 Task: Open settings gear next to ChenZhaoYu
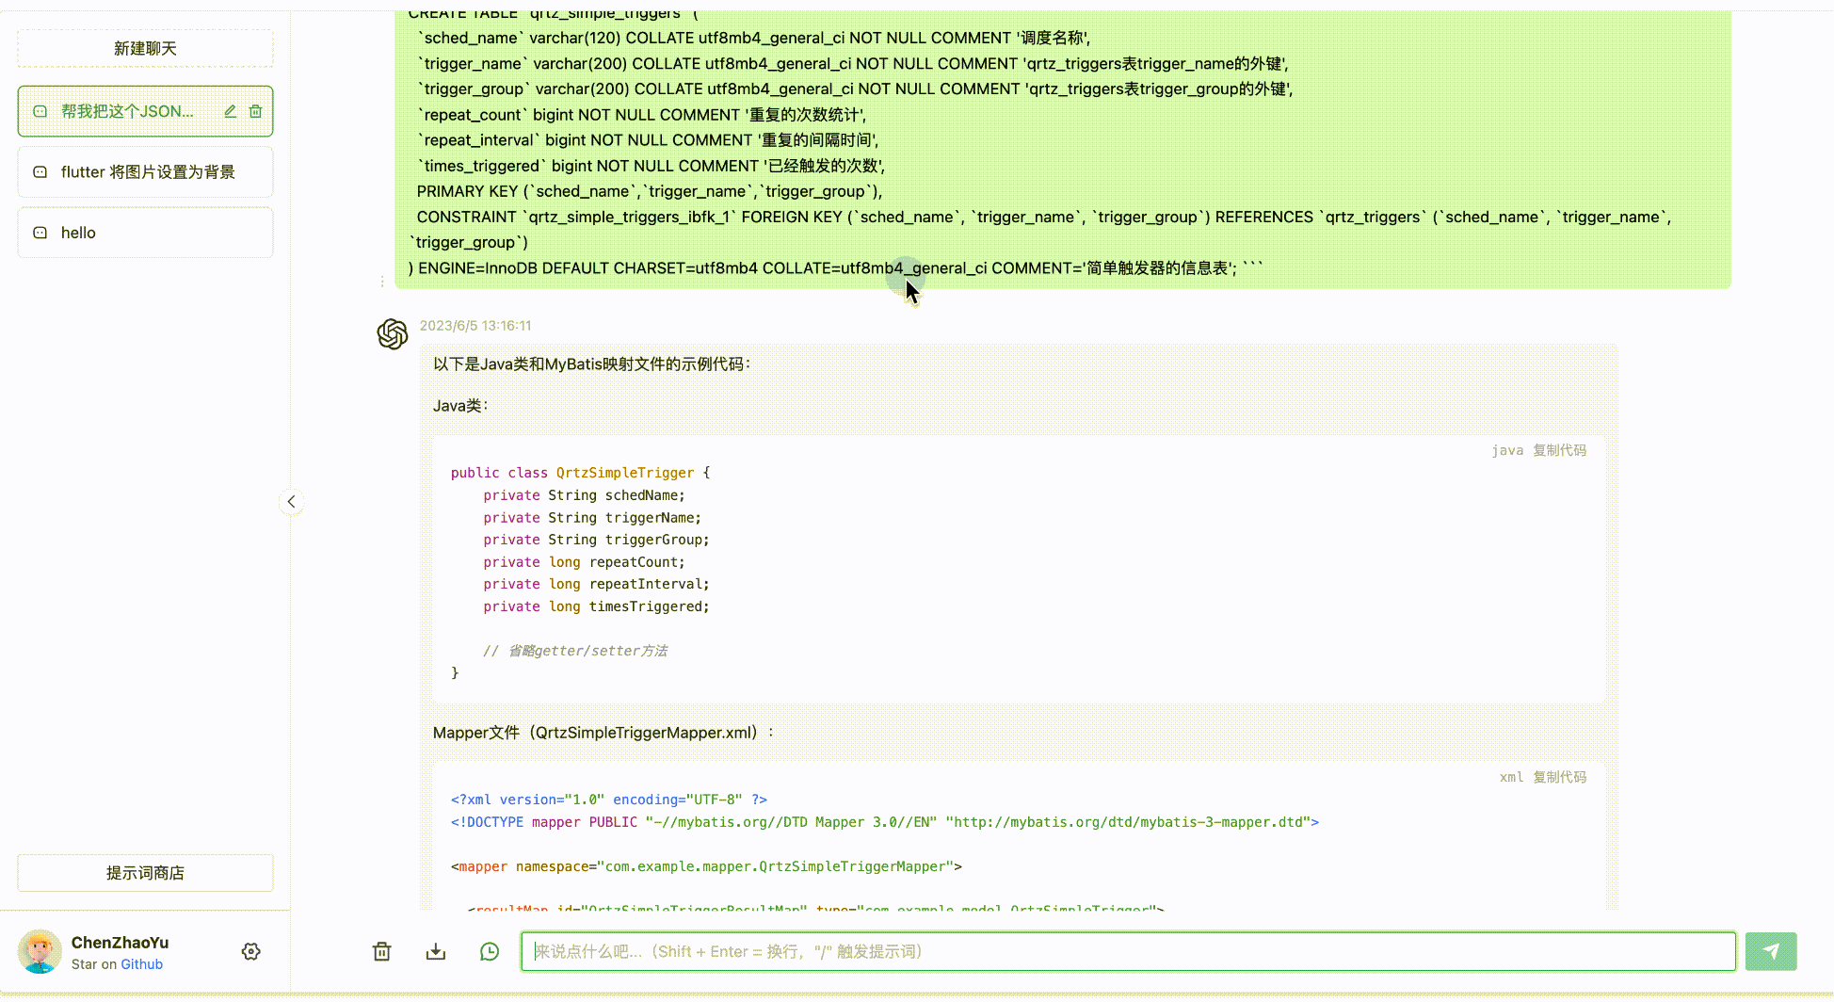tap(250, 951)
